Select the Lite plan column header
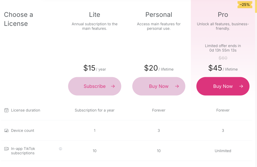The width and height of the screenshot is (257, 167). coord(95,15)
